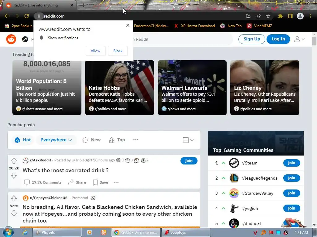Open the Chrome profile avatar
Image resolution: width=317 pixels, height=237 pixels.
coord(300,16)
